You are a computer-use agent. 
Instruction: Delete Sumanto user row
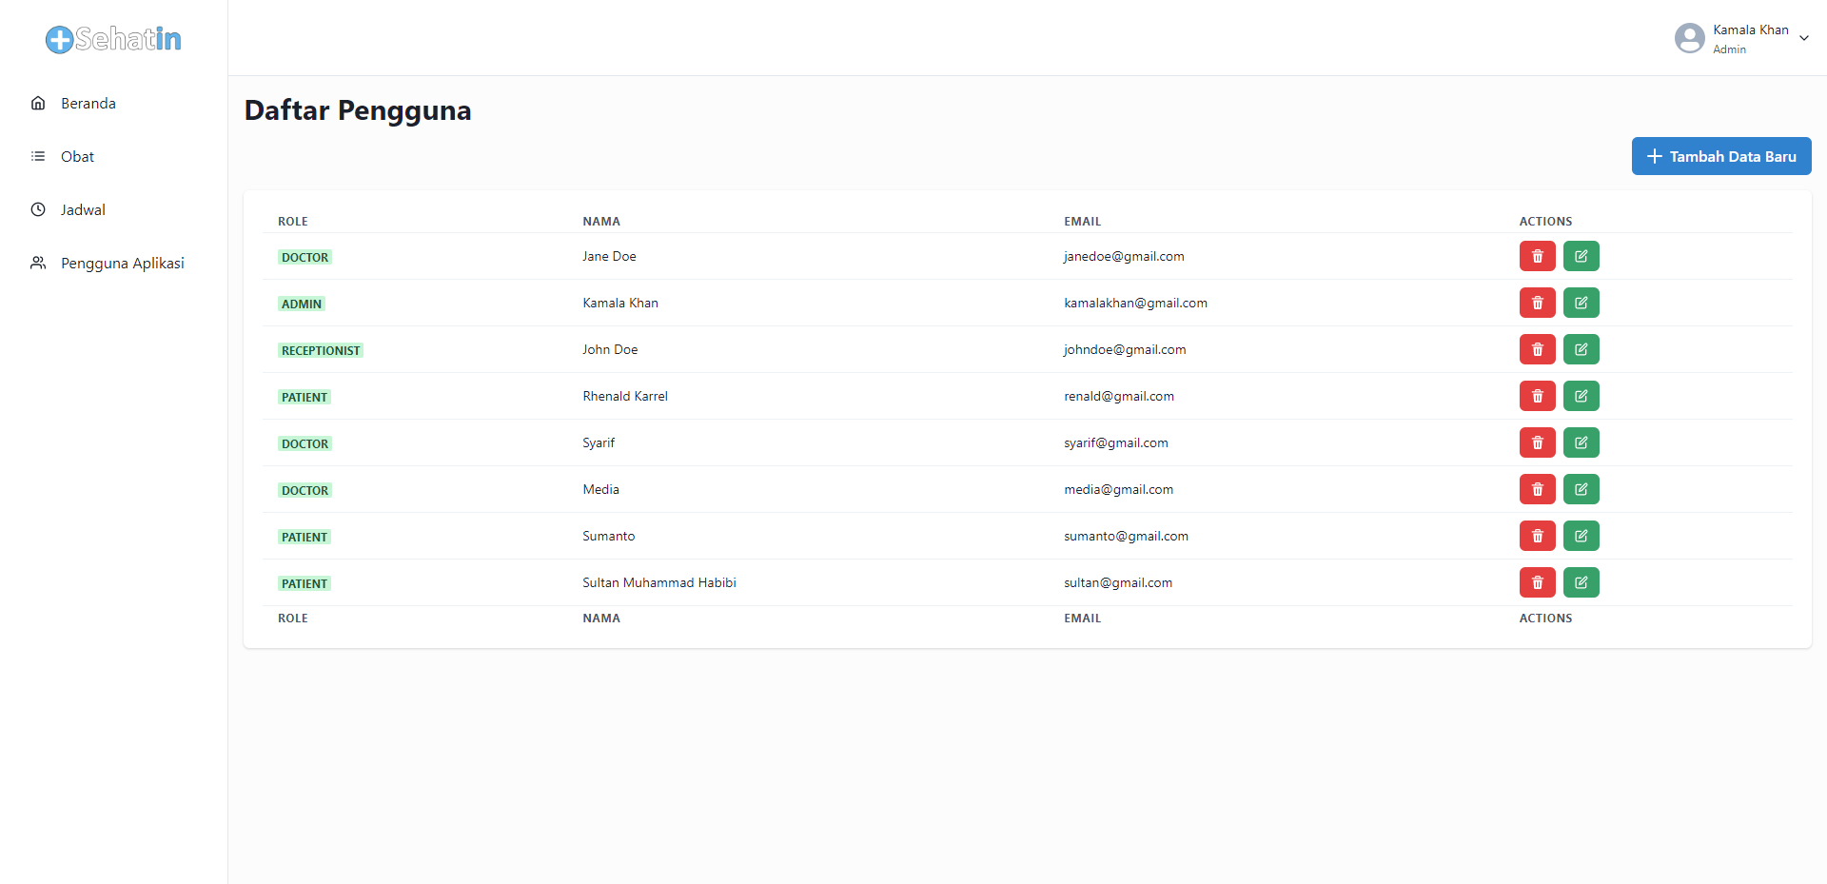(1537, 536)
